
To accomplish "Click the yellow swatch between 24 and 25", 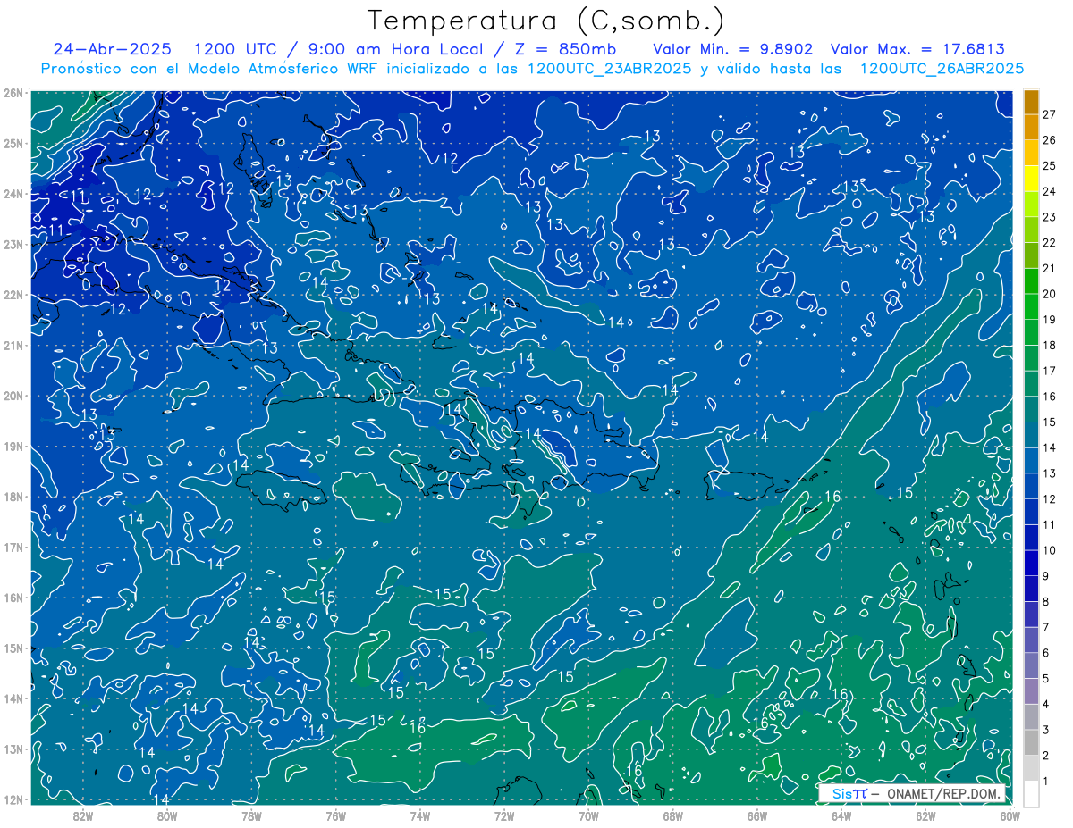I will pyautogui.click(x=1031, y=179).
